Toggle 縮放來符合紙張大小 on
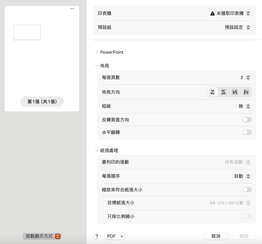262x244 pixels. click(x=247, y=190)
